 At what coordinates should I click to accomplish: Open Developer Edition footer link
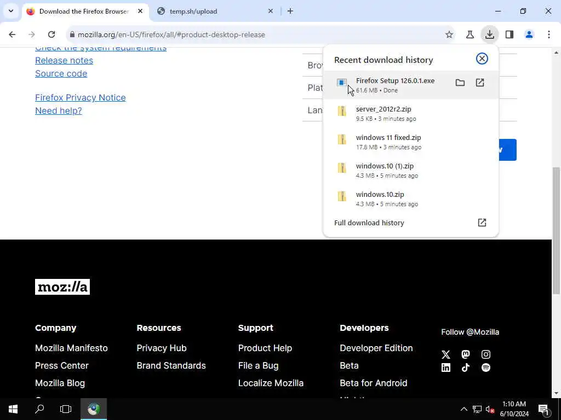[376, 348]
